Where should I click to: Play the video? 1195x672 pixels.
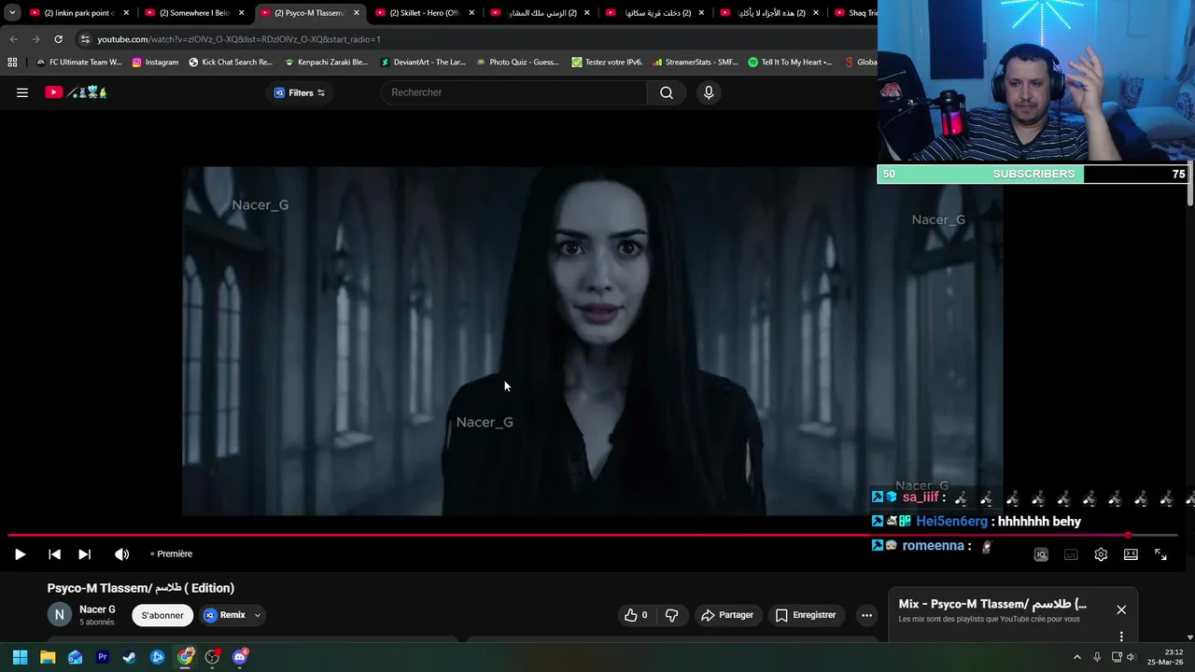point(20,554)
